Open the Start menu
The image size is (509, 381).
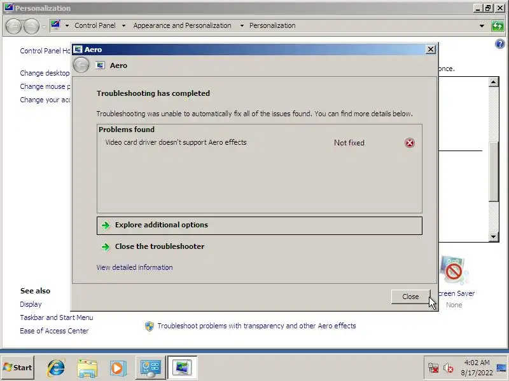(x=18, y=368)
